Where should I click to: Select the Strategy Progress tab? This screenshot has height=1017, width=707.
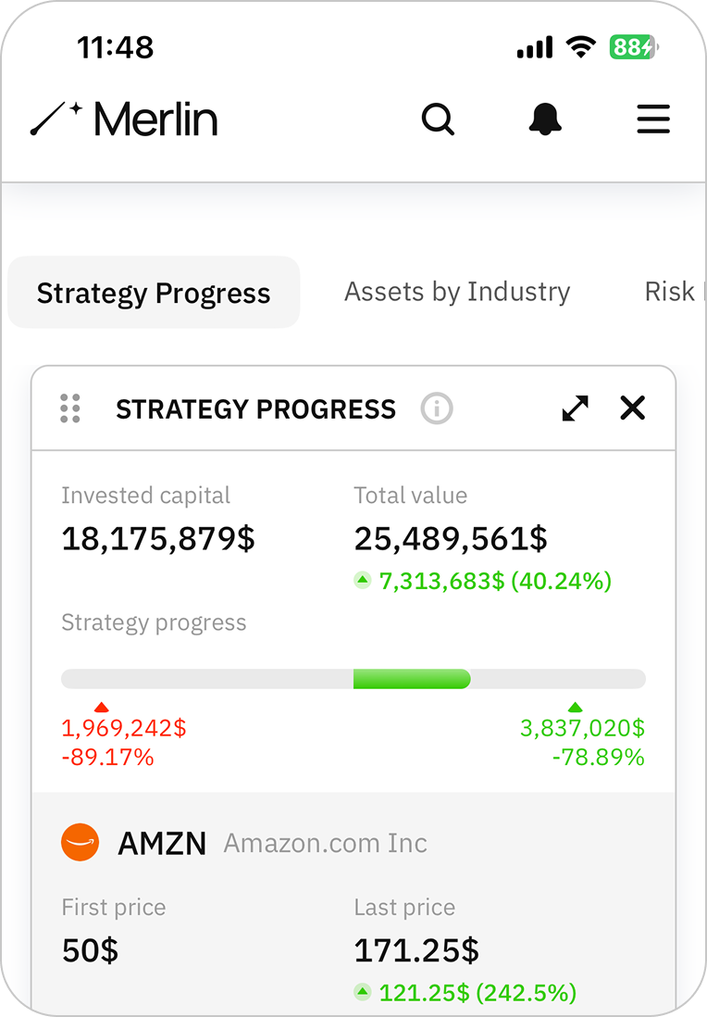(x=154, y=293)
